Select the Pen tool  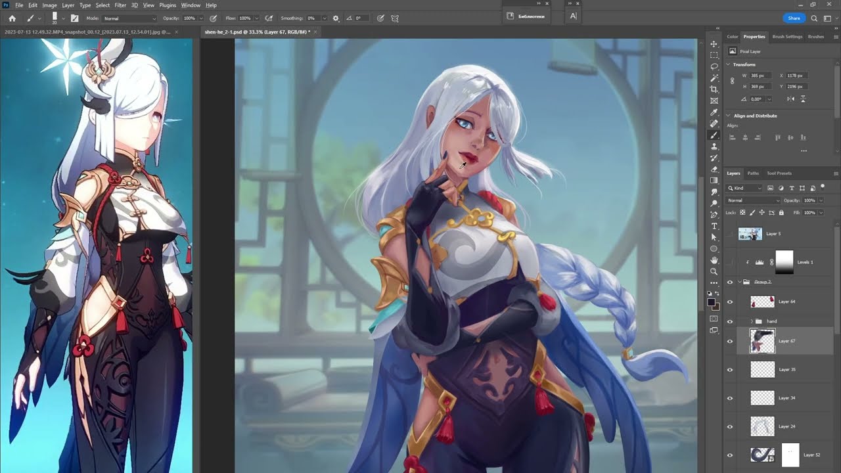point(714,215)
